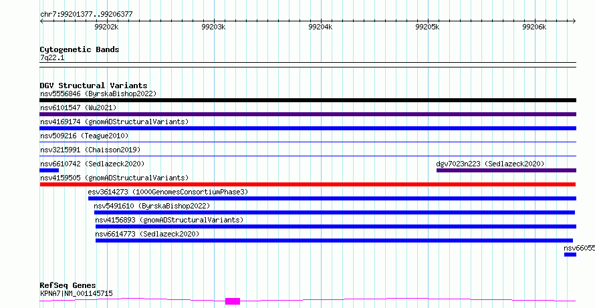Click the left arrowhead of the ruler
595x308 pixels.
pyautogui.click(x=41, y=21)
